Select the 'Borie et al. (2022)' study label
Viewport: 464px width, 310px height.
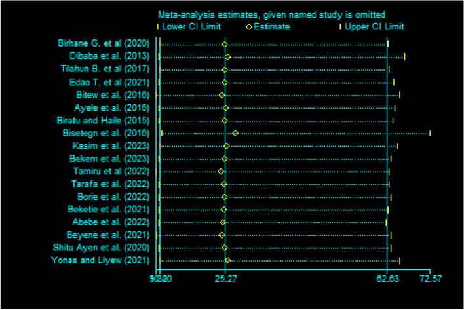pyautogui.click(x=113, y=197)
